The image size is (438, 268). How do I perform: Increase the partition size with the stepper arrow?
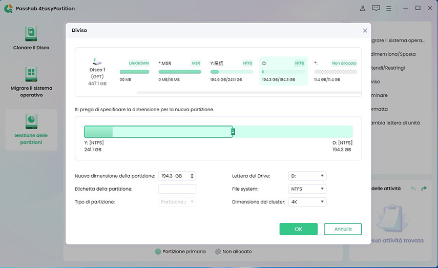point(192,174)
